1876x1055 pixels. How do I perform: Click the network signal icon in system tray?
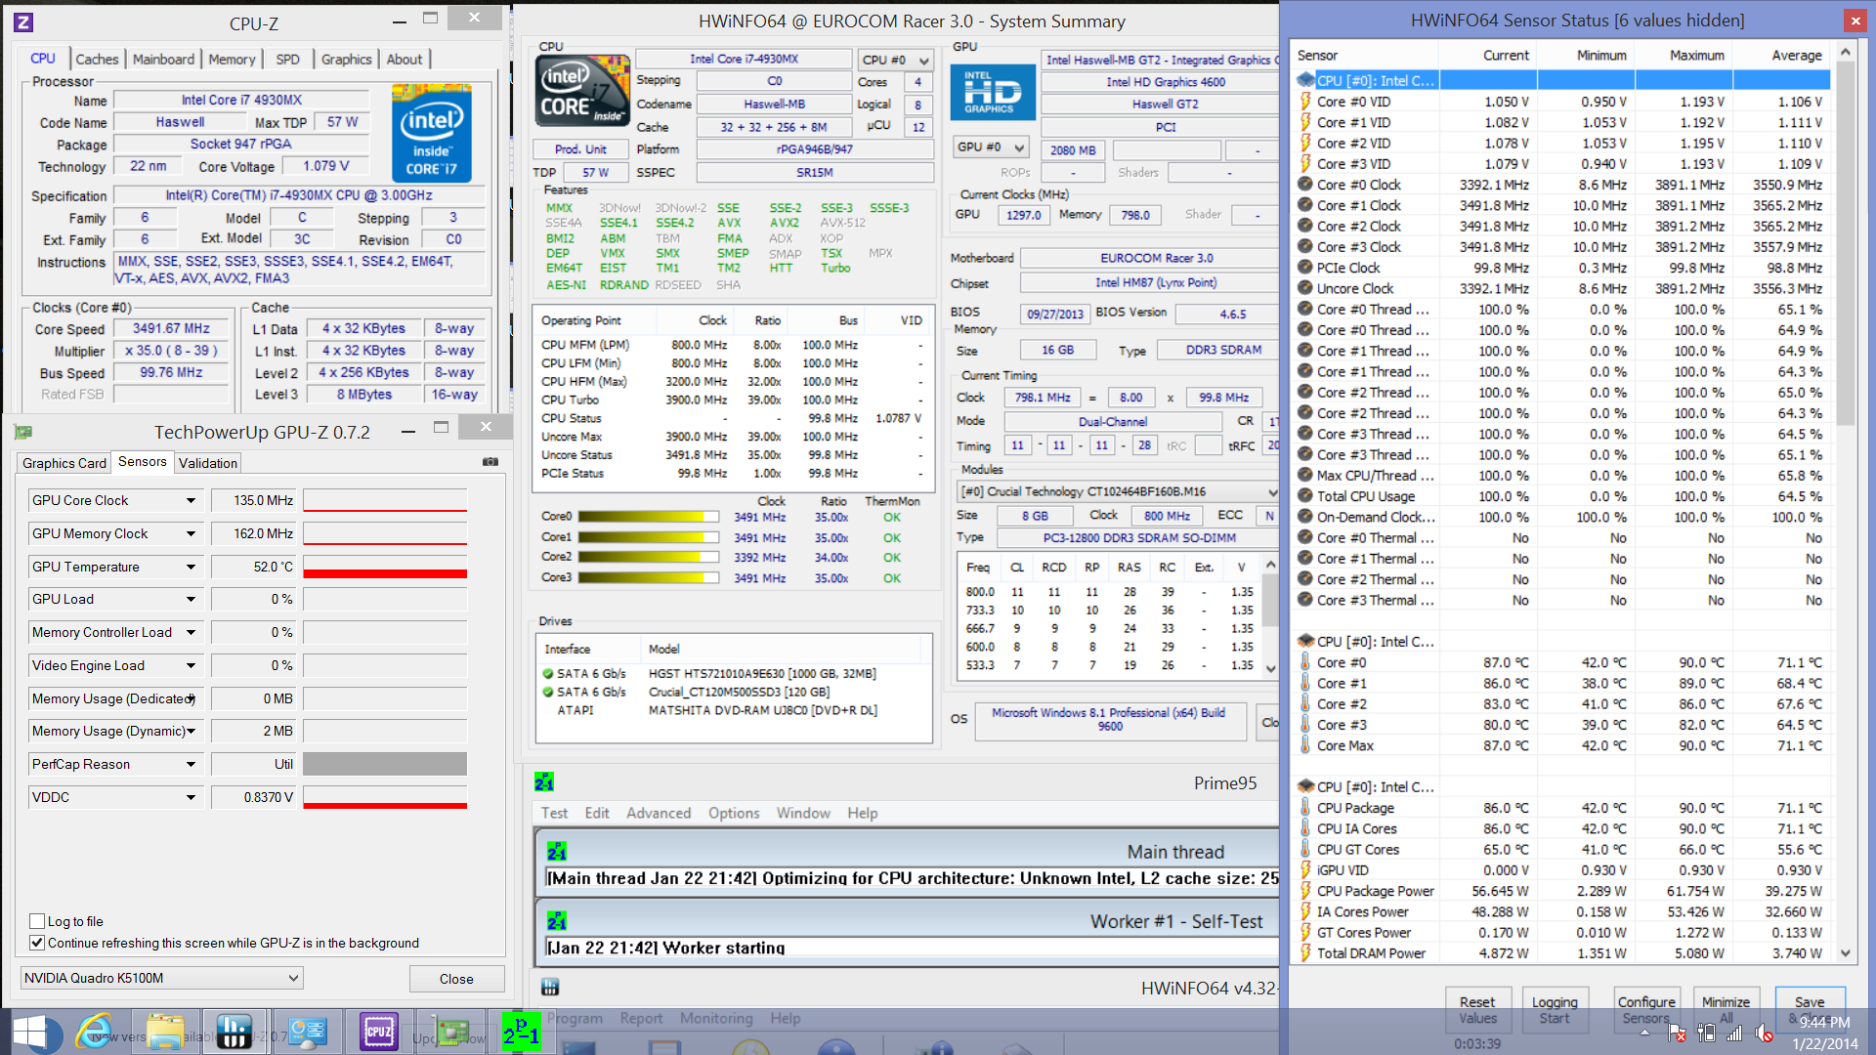tap(1735, 1033)
